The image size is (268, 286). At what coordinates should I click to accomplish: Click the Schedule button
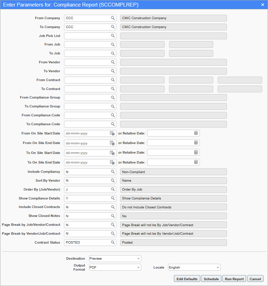211,278
